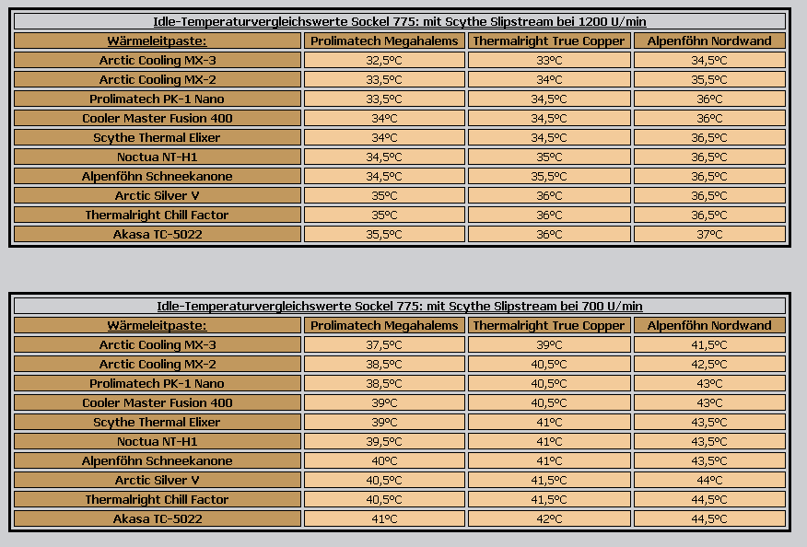Click Alpenföhn Nordwand header in 1200 U/min table
Screen dimensions: 807x547
coord(709,41)
